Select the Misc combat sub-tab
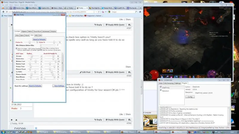239x134 pixels. (x=17, y=35)
